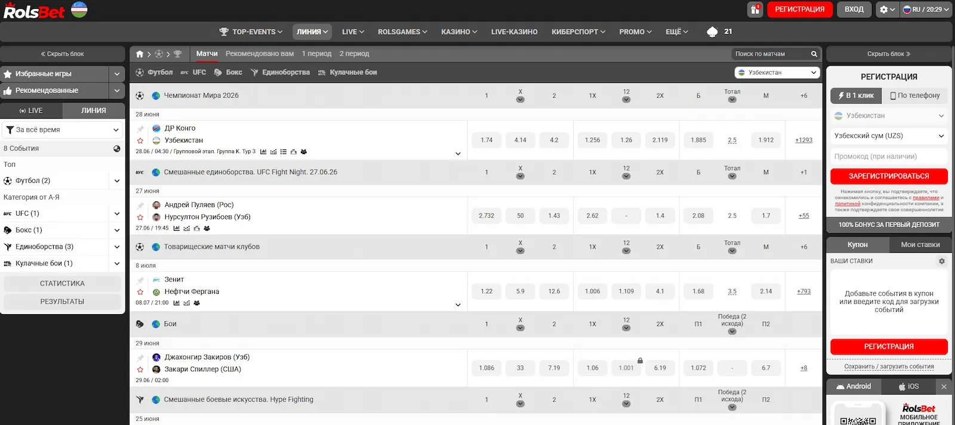Image resolution: width=955 pixels, height=425 pixels.
Task: Switch to the Рекомендовано вам tab
Action: click(x=260, y=54)
